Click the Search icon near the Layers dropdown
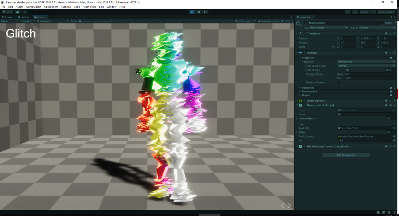Screen dimensions: 399x216 (x=355, y=12)
